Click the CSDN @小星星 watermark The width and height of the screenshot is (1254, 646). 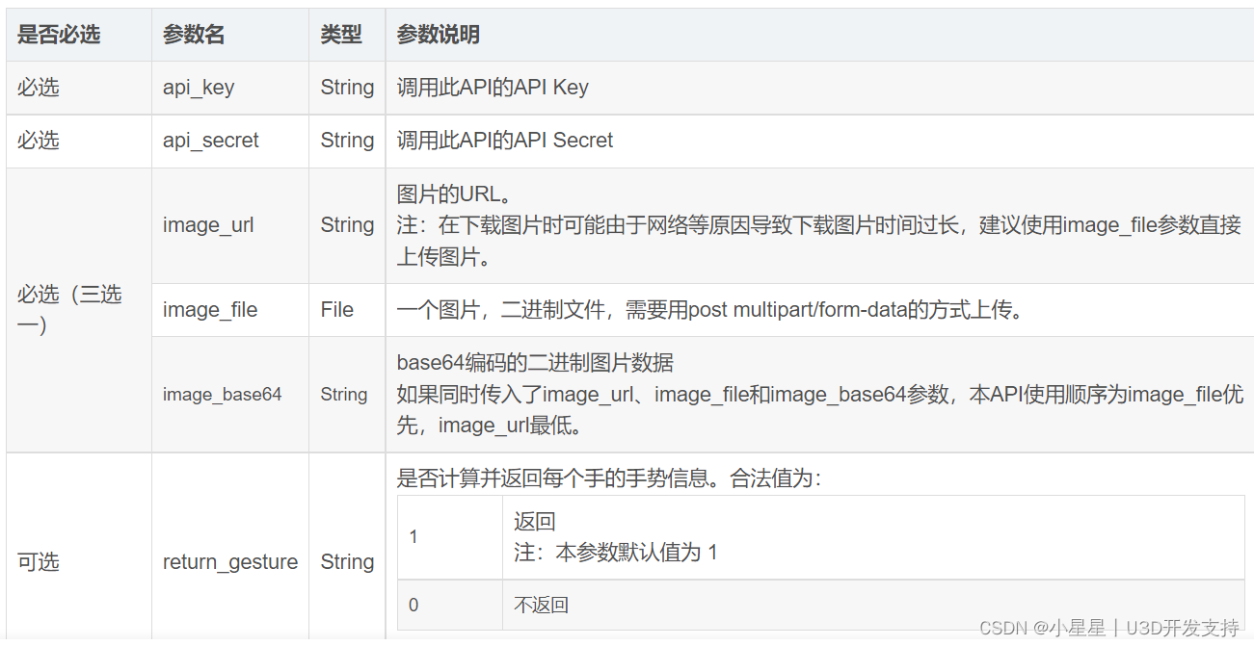[x=1108, y=628]
